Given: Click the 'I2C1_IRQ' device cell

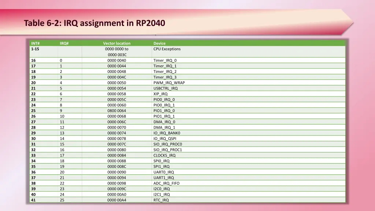Looking at the screenshot, I should pos(161,195).
